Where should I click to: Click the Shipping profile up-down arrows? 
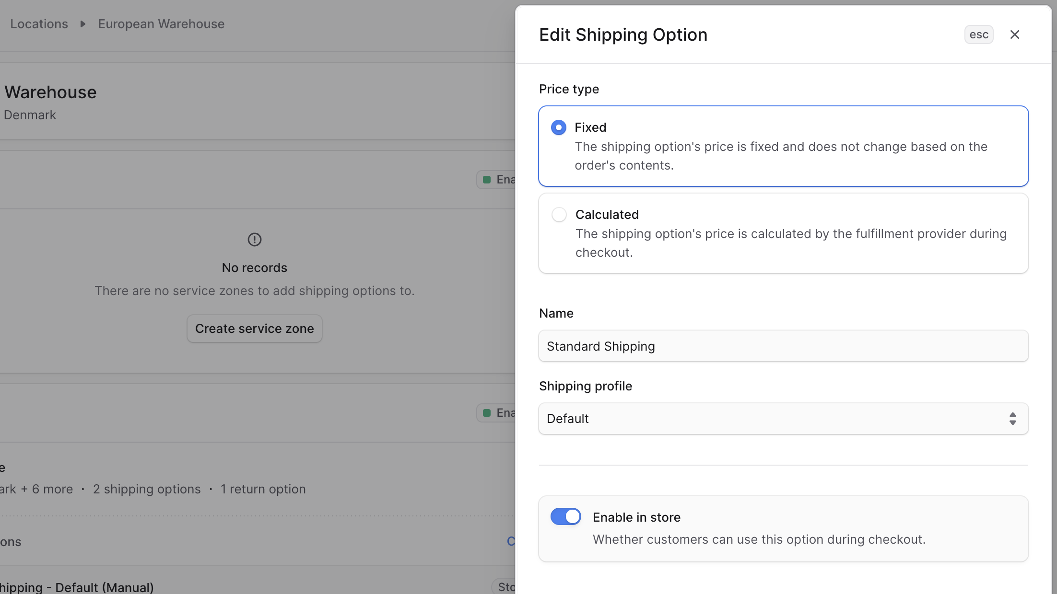[1012, 419]
